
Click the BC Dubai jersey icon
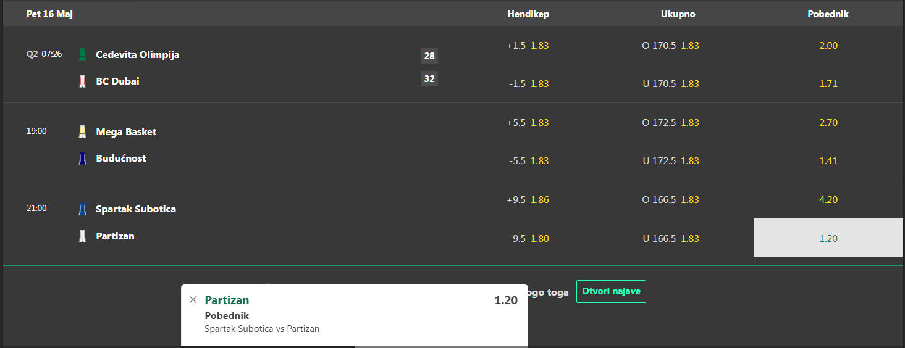click(82, 81)
